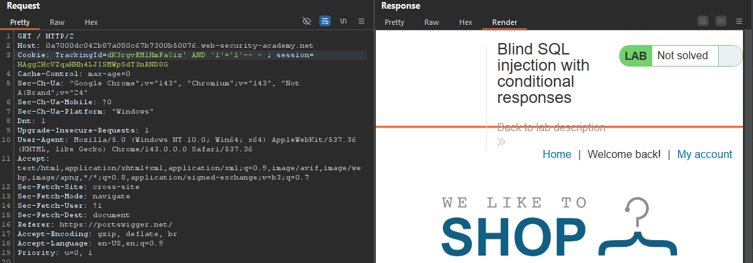
Task: Toggle show non-printable \n in Request panel
Action: [344, 21]
